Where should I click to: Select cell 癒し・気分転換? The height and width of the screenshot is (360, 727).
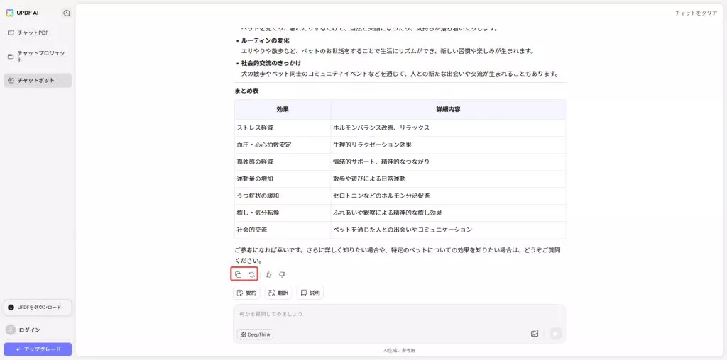coord(283,213)
